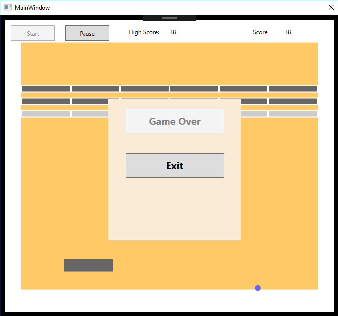Click the Score label
Image resolution: width=338 pixels, height=316 pixels.
(x=260, y=32)
